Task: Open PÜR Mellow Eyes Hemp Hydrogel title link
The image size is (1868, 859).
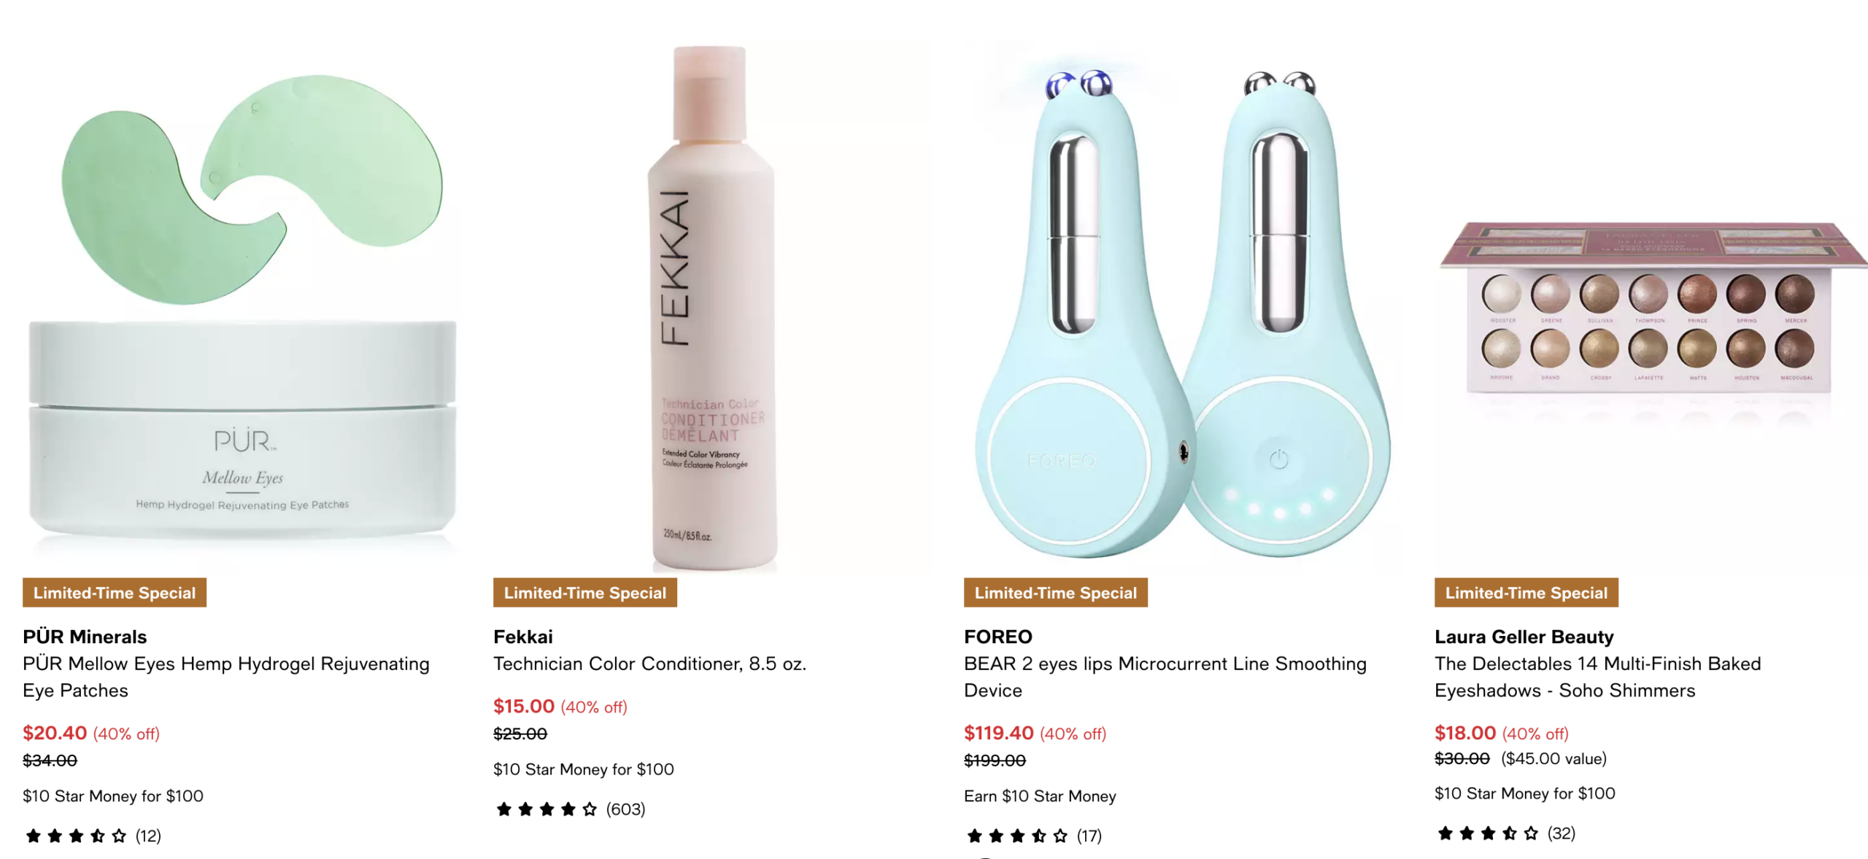Action: click(226, 677)
